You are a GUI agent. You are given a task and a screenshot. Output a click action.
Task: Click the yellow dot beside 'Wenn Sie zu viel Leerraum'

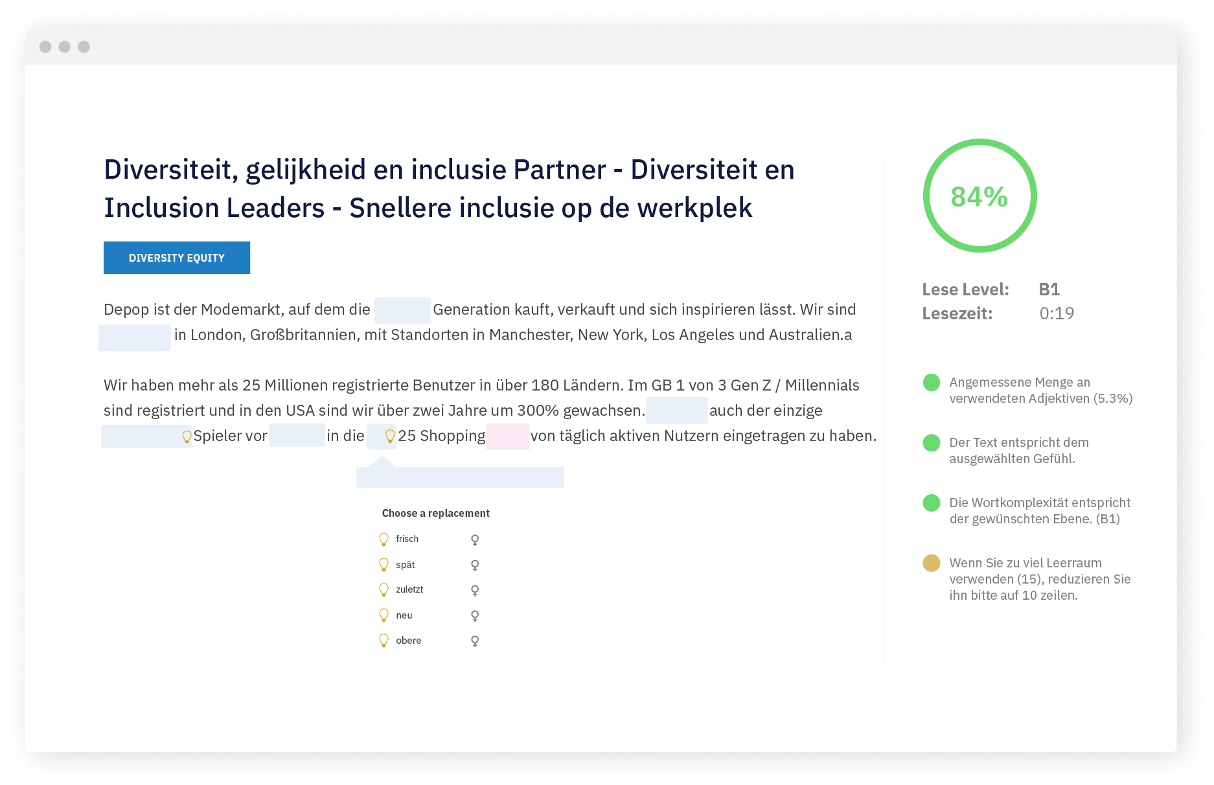932,563
